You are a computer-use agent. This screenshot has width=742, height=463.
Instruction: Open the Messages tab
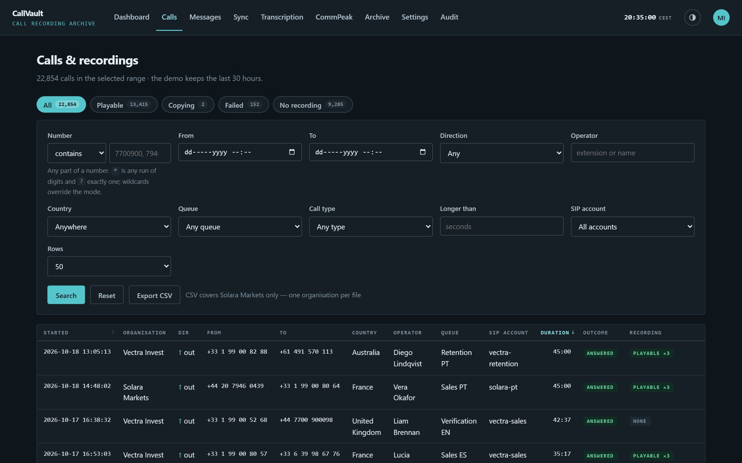pyautogui.click(x=205, y=17)
